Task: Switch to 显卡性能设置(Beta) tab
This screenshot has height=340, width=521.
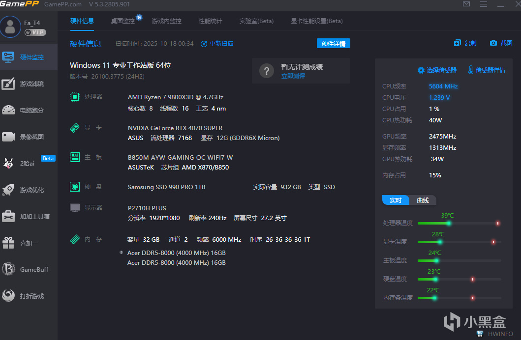Action: [317, 21]
